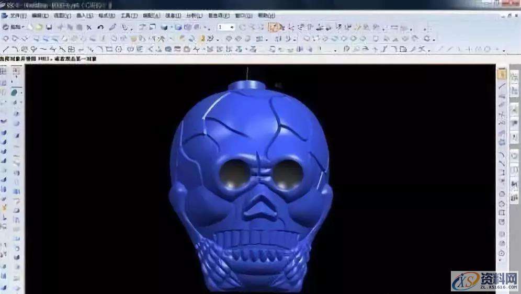Select the Line tool in curve toolbar

[x=6, y=49]
